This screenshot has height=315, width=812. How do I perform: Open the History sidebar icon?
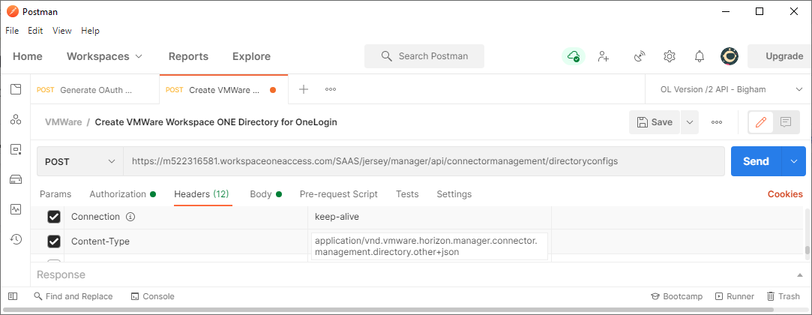[15, 239]
